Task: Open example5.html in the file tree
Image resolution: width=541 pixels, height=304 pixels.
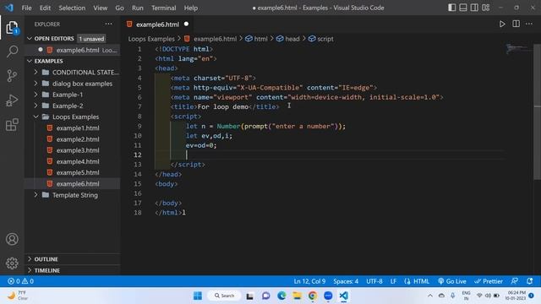Action: 73,172
